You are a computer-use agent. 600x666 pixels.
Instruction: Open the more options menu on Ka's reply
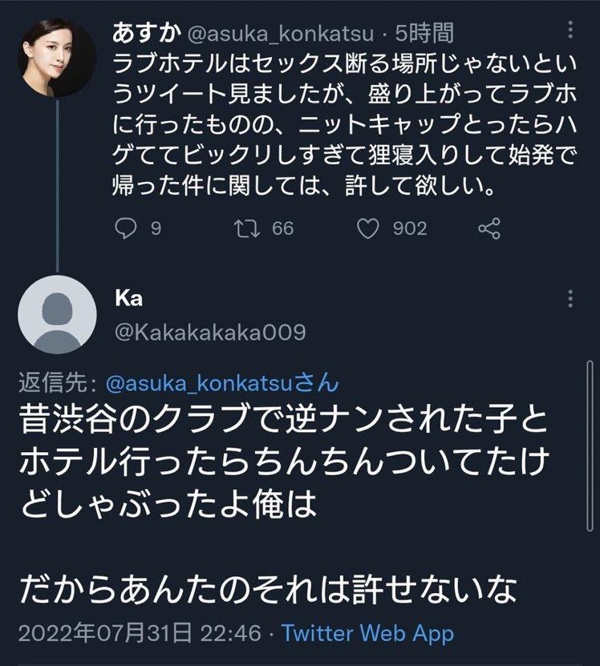click(x=570, y=298)
